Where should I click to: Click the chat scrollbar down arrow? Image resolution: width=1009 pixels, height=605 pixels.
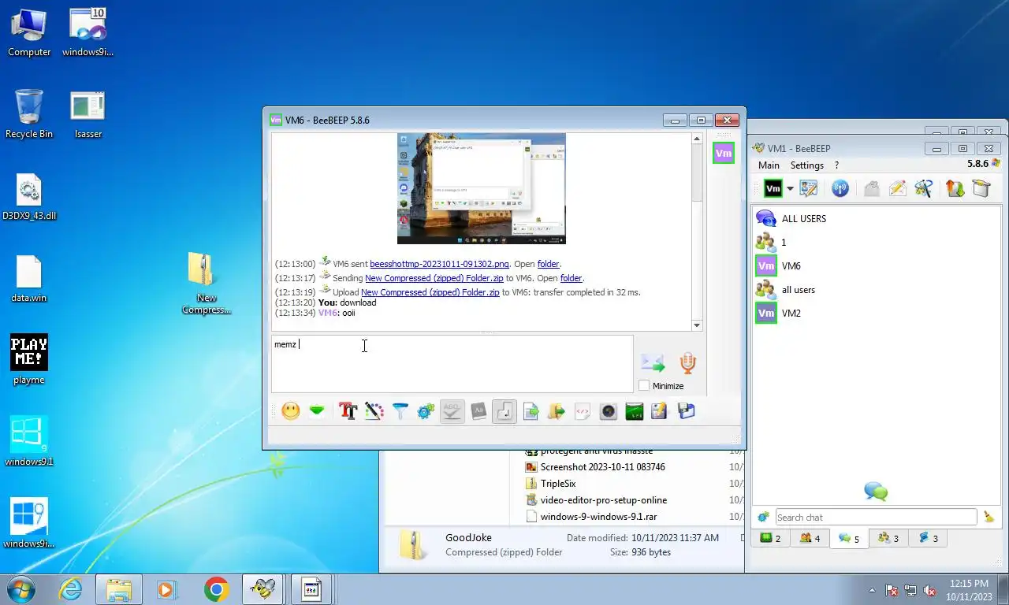[x=697, y=325]
